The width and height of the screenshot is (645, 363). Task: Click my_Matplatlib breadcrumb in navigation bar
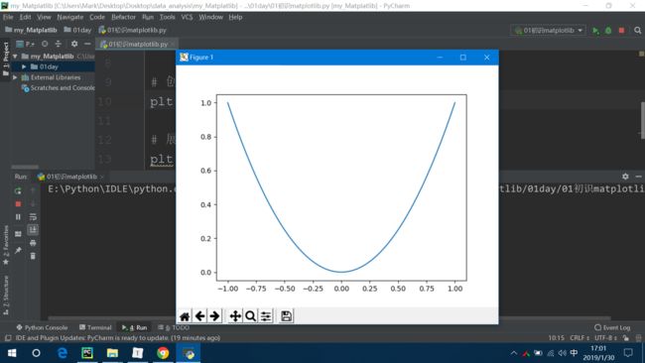click(32, 30)
